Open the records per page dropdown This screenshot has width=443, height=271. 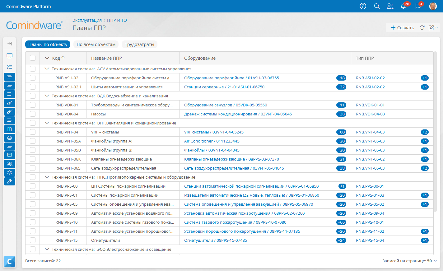coord(409,261)
